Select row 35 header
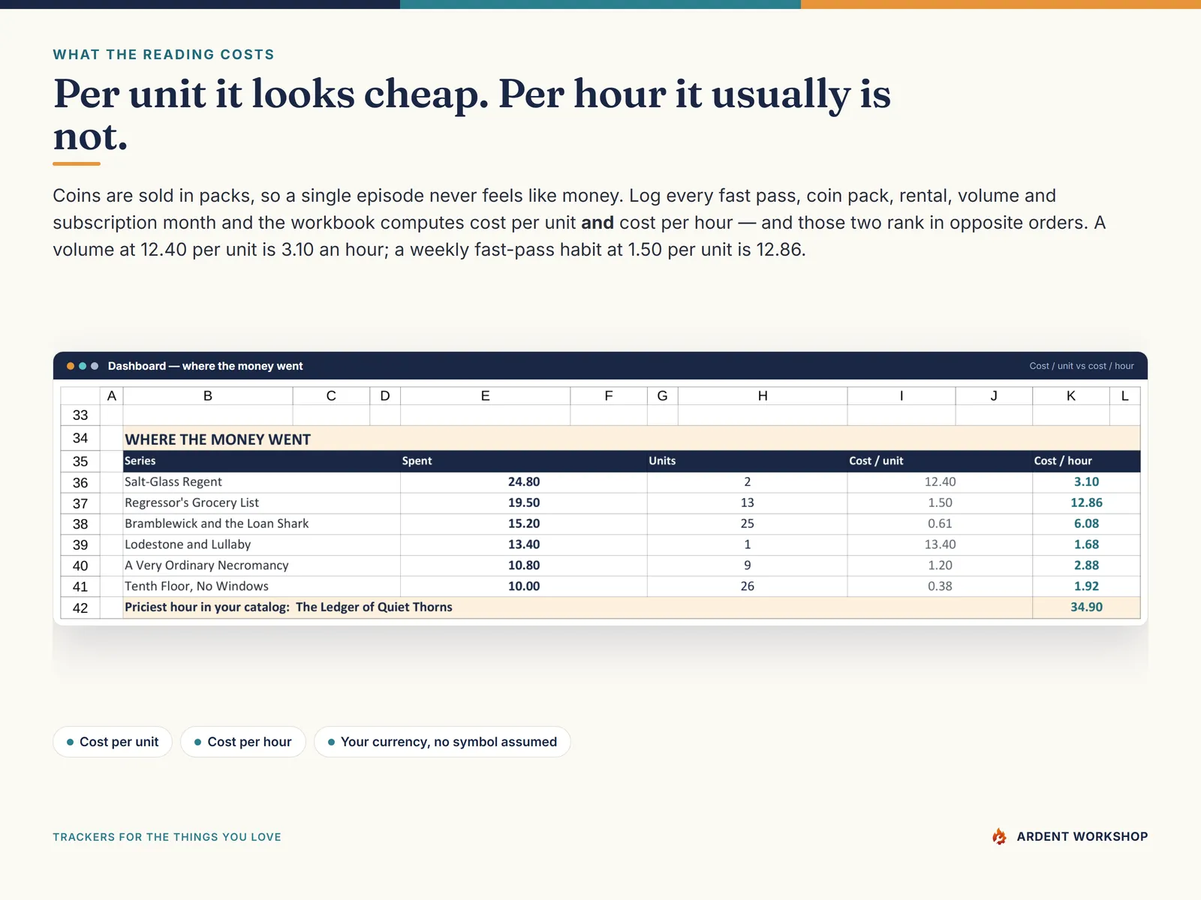Image resolution: width=1201 pixels, height=900 pixels. pyautogui.click(x=80, y=461)
